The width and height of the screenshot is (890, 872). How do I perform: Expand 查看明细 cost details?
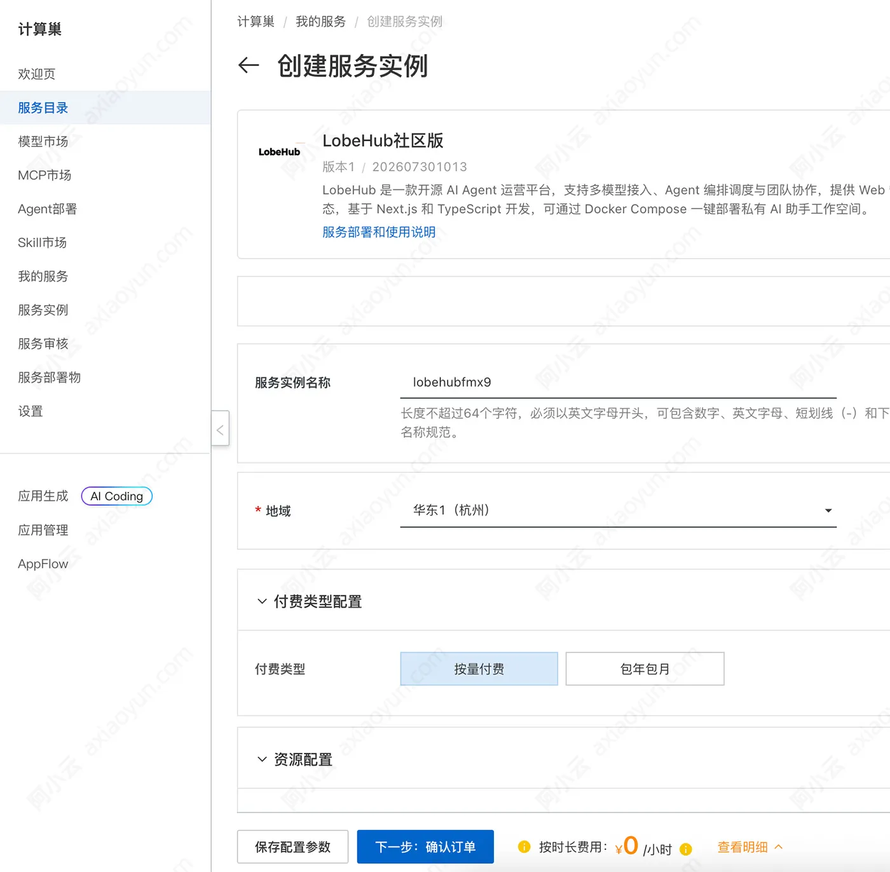point(750,847)
